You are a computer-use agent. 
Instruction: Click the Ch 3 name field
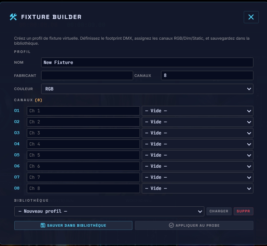(x=83, y=133)
